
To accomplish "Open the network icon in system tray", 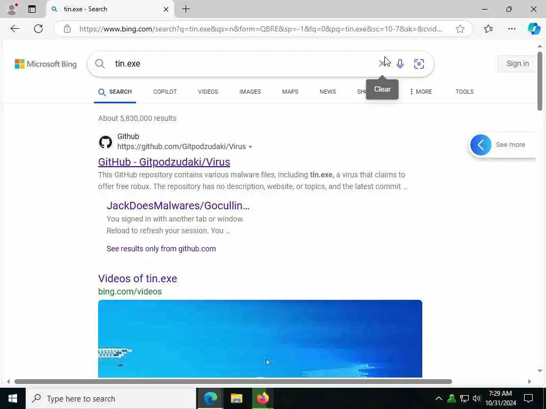I will pyautogui.click(x=464, y=398).
